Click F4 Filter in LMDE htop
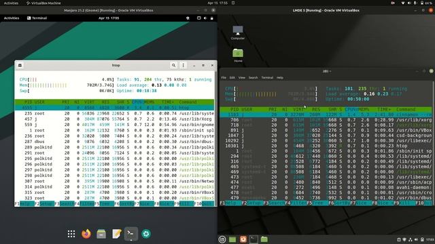Screen dimensions: 435x244 point(296,203)
